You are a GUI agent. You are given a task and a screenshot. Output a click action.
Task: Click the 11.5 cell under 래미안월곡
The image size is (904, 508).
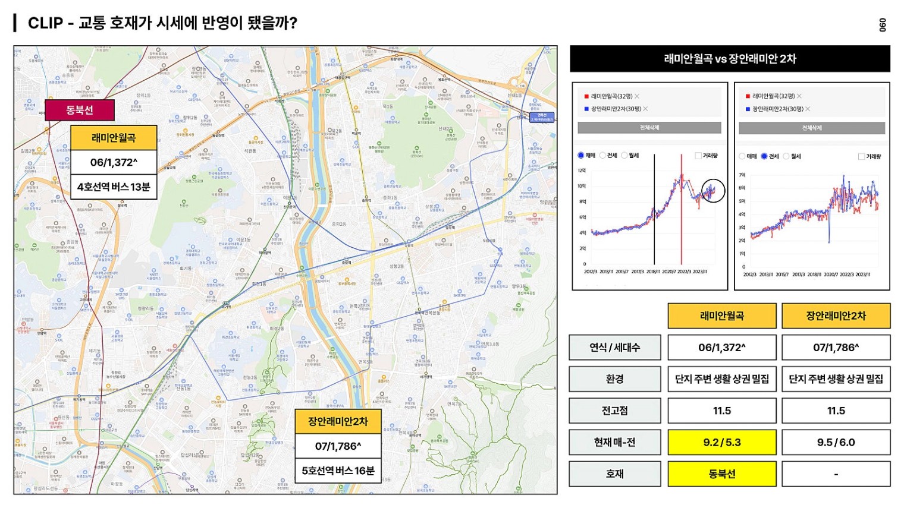(x=722, y=411)
